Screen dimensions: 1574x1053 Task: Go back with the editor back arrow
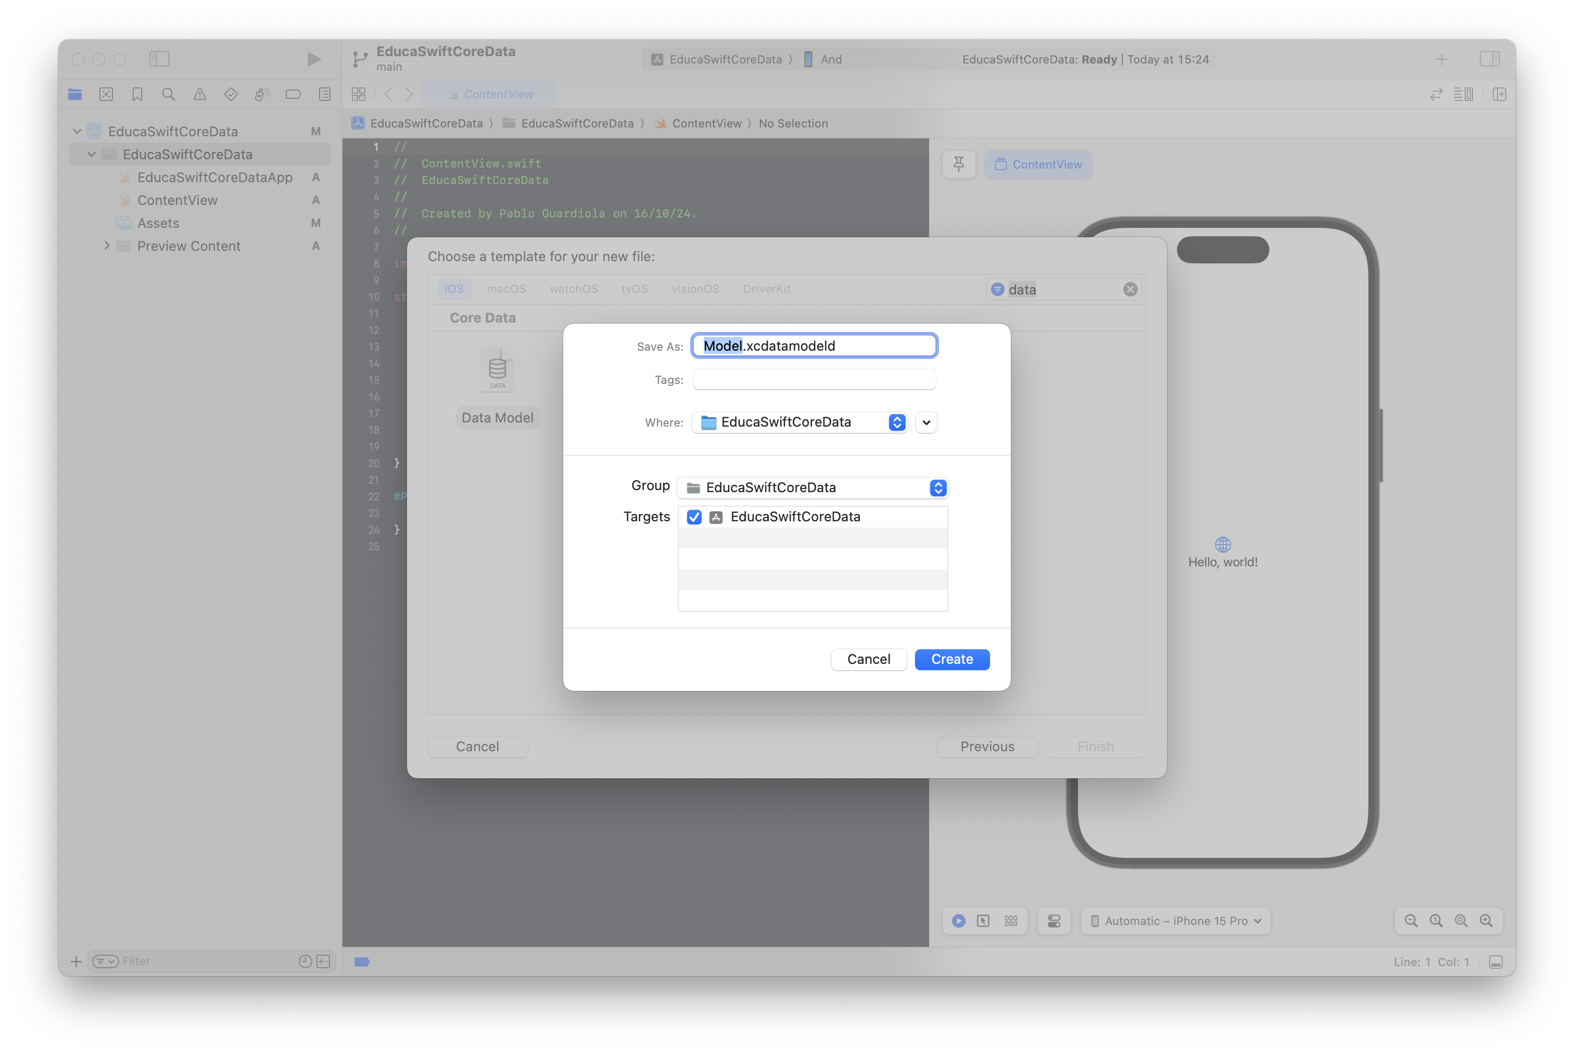[388, 94]
